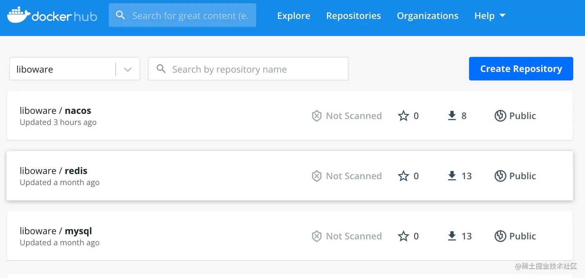
Task: Expand the liboware namespace dropdown
Action: click(x=128, y=69)
